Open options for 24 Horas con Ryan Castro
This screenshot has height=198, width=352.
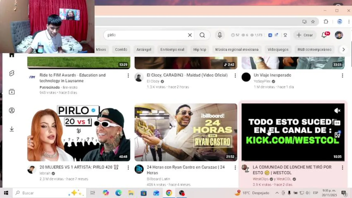(x=235, y=167)
